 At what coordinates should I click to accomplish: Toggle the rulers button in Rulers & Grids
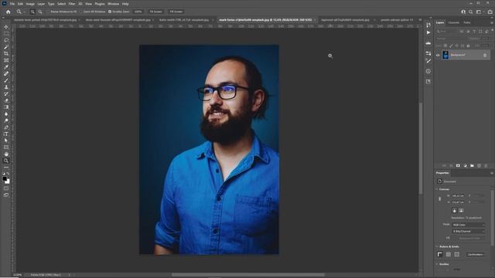[440, 254]
